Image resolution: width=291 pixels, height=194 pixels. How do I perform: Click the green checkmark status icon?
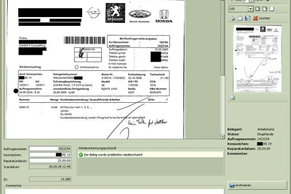pos(81,155)
